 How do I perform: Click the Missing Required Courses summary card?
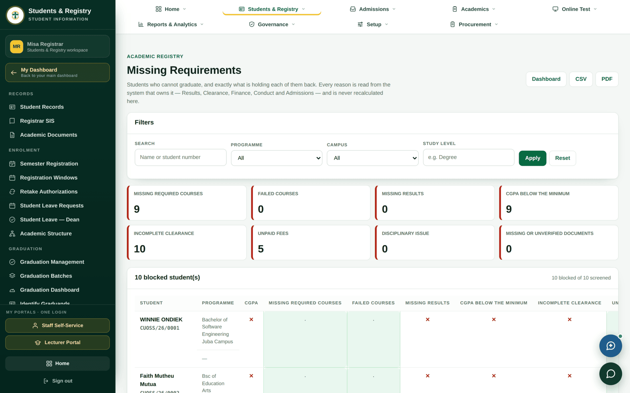pos(187,203)
